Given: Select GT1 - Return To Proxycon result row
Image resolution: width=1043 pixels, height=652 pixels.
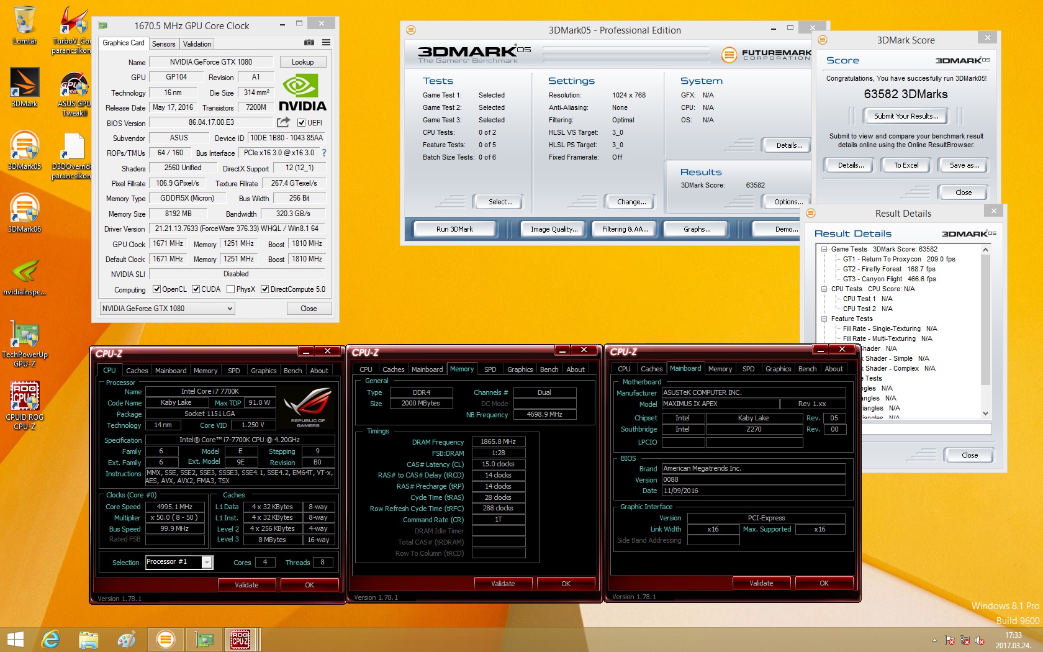Looking at the screenshot, I should 898,259.
